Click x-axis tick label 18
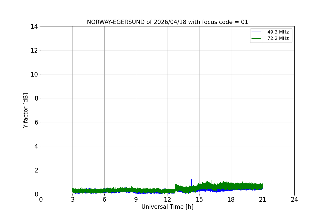The height and width of the screenshot is (218, 327). click(x=231, y=199)
